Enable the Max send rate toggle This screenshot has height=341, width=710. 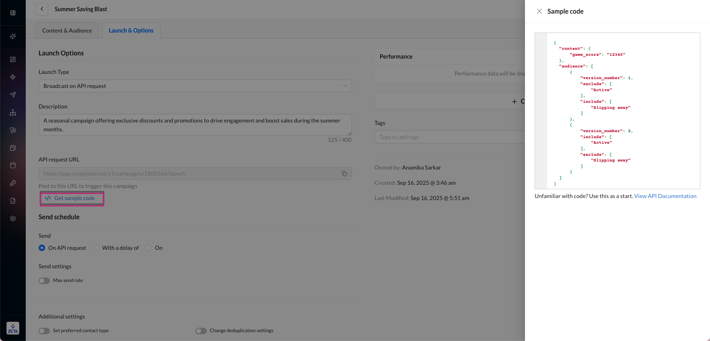tap(44, 281)
